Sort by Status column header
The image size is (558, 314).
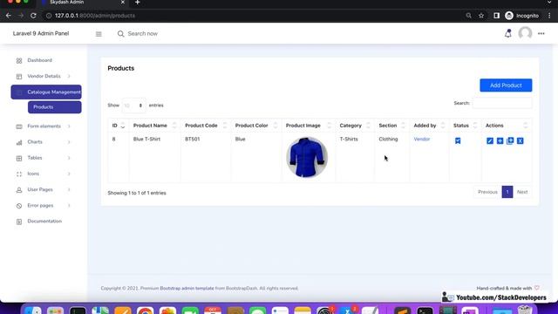pos(465,126)
